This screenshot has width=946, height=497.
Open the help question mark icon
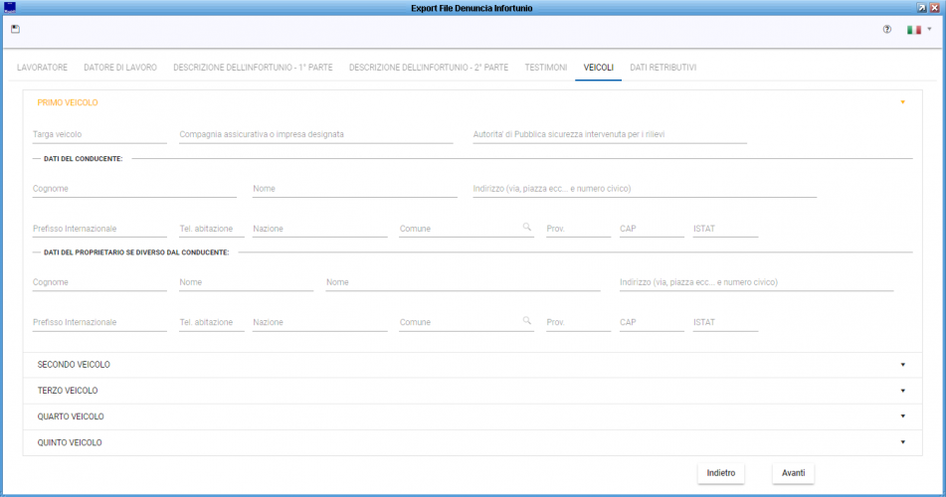coord(887,29)
